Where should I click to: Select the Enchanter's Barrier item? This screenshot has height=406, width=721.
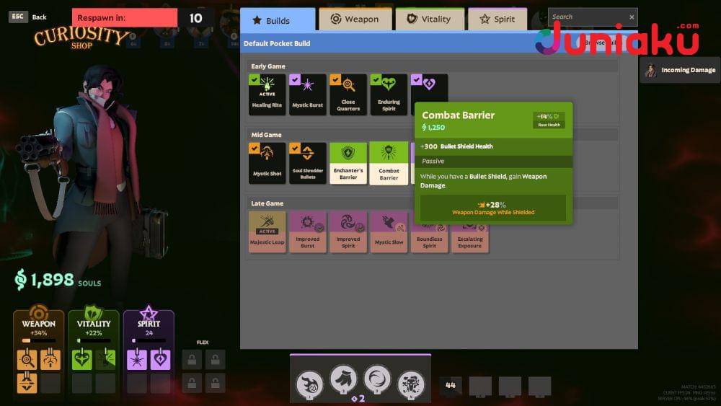pyautogui.click(x=348, y=163)
